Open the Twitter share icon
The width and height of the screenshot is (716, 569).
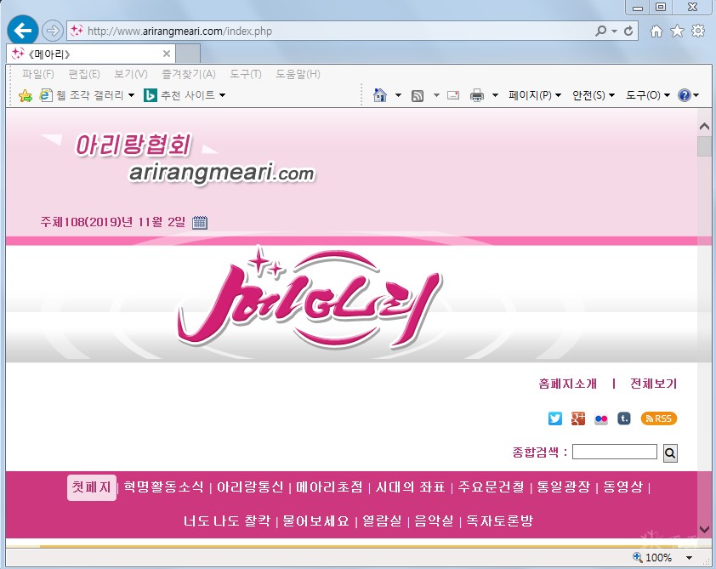click(554, 418)
